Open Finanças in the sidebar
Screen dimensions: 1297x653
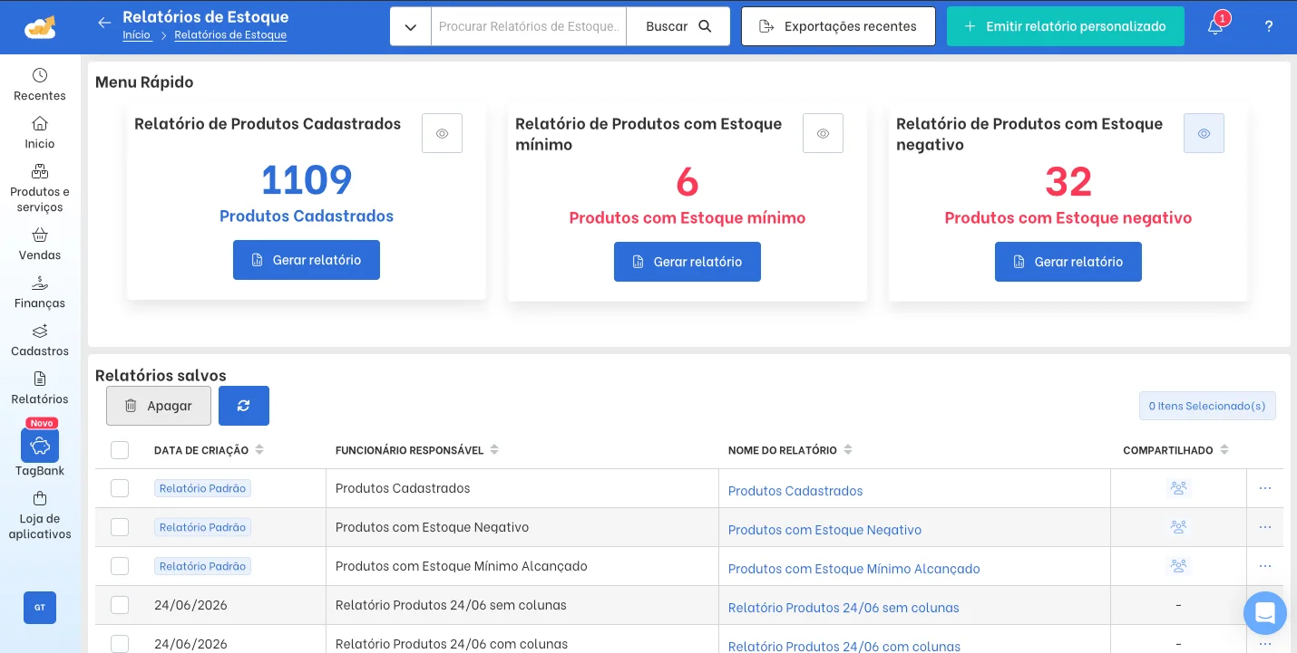point(40,292)
